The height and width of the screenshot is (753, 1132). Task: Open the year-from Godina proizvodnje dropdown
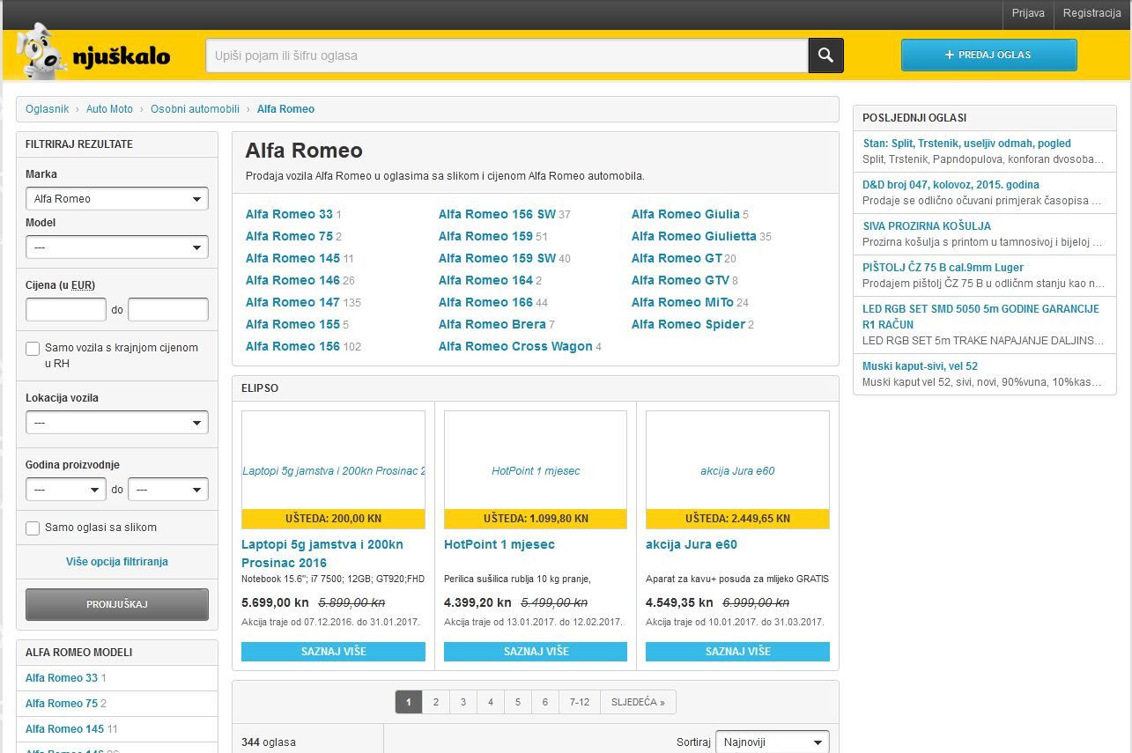tap(66, 489)
